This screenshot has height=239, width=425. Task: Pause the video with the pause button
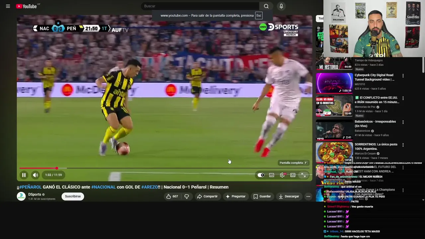coord(24,175)
